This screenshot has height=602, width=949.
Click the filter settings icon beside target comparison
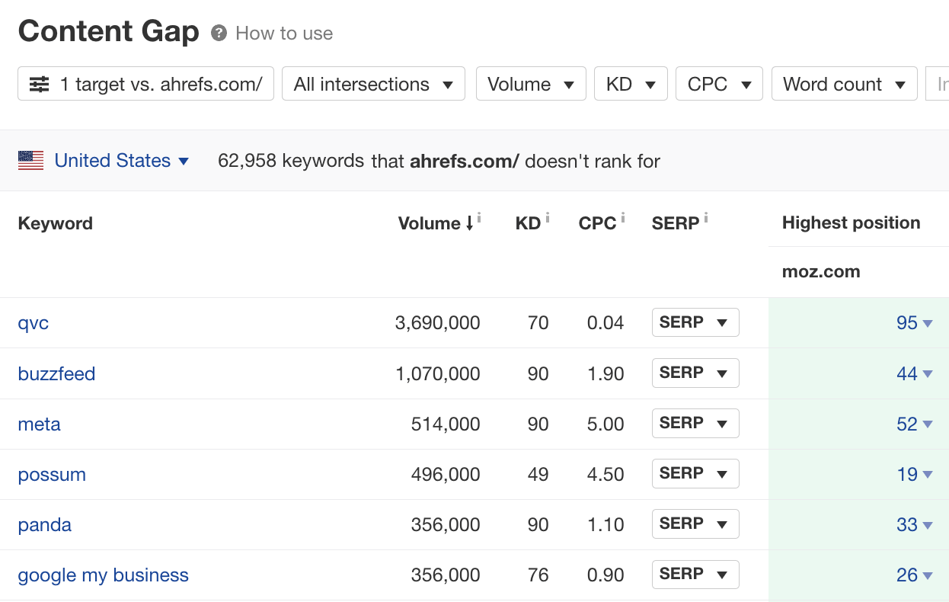[38, 84]
